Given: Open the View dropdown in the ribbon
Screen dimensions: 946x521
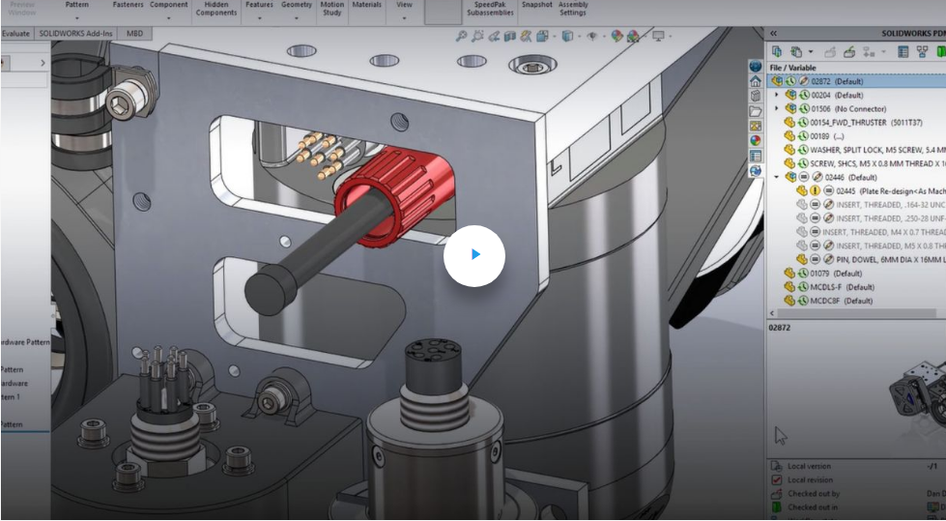Looking at the screenshot, I should [404, 18].
